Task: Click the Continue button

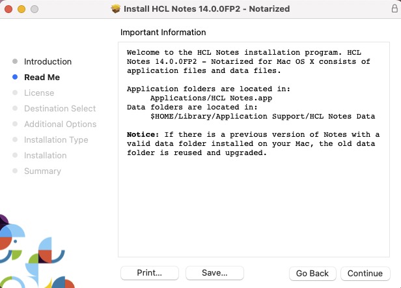Action: click(365, 273)
